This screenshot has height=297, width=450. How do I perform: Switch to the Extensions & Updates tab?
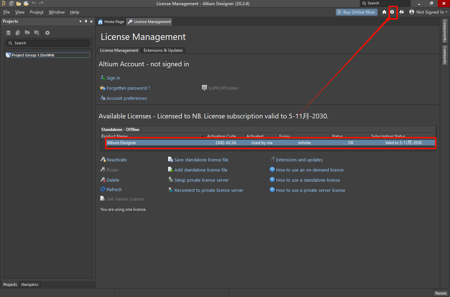tap(163, 50)
